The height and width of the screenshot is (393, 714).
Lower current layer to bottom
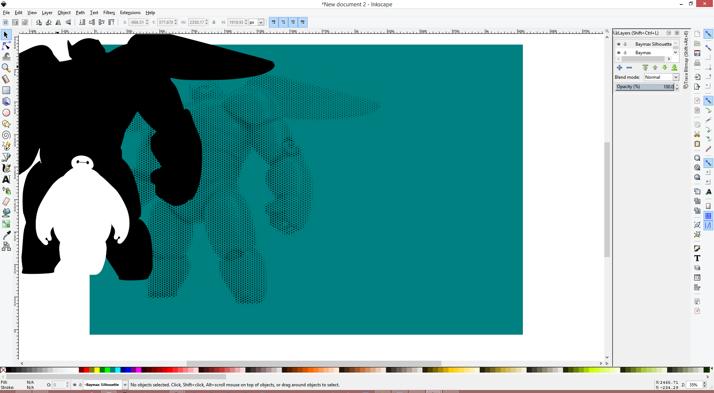674,68
